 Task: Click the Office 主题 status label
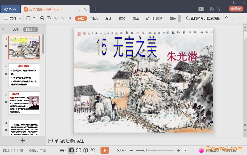38,150
